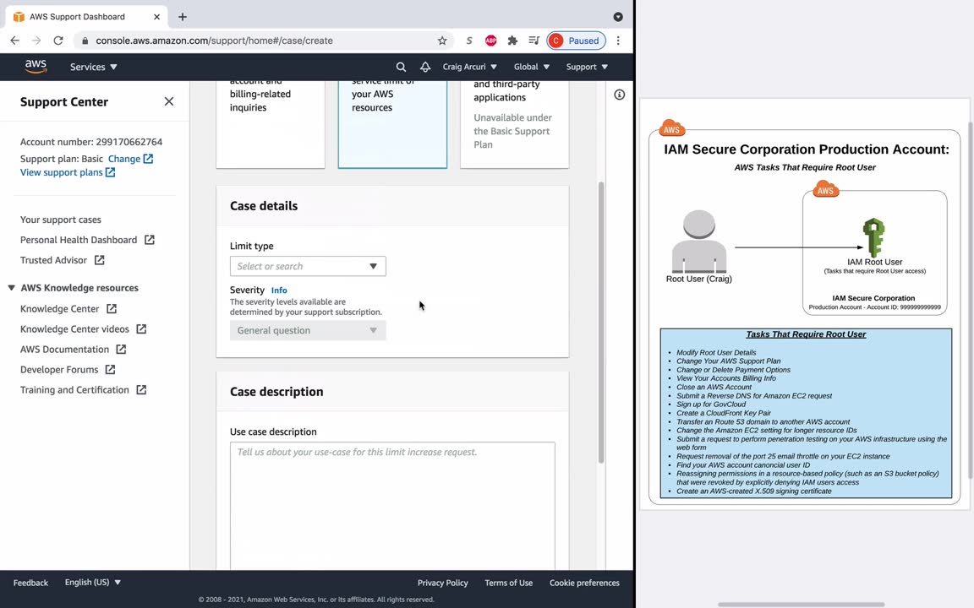974x608 pixels.
Task: Go back using the browser back arrow
Action: (x=15, y=41)
